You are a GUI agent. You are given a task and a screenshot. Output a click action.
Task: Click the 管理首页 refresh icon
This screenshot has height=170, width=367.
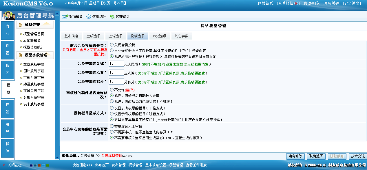(x=112, y=17)
